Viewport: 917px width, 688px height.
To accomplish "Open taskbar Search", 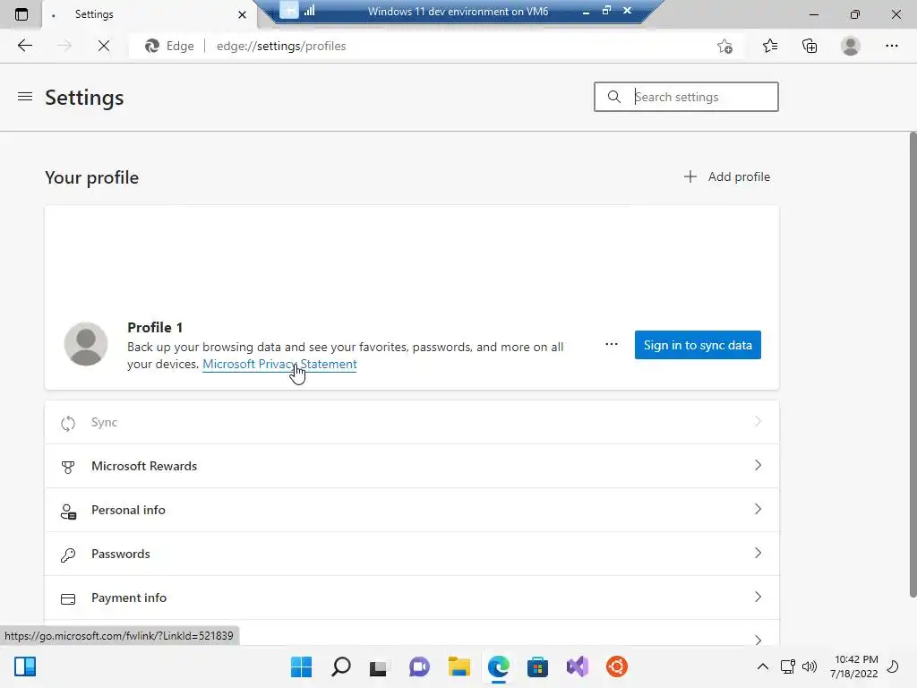I will pos(341,666).
